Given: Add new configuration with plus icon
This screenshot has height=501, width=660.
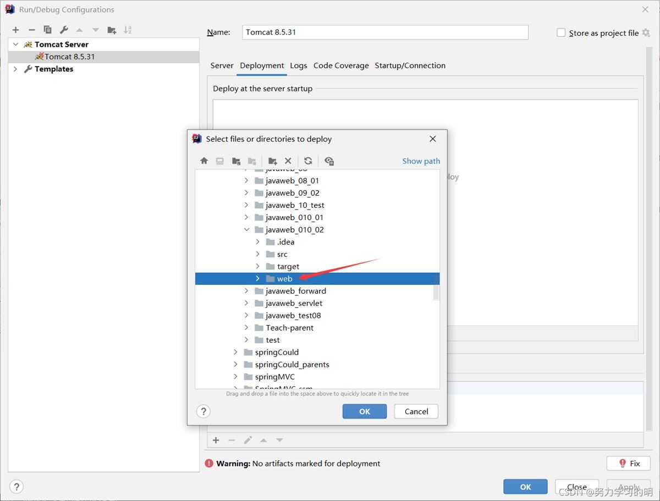Looking at the screenshot, I should (15, 30).
